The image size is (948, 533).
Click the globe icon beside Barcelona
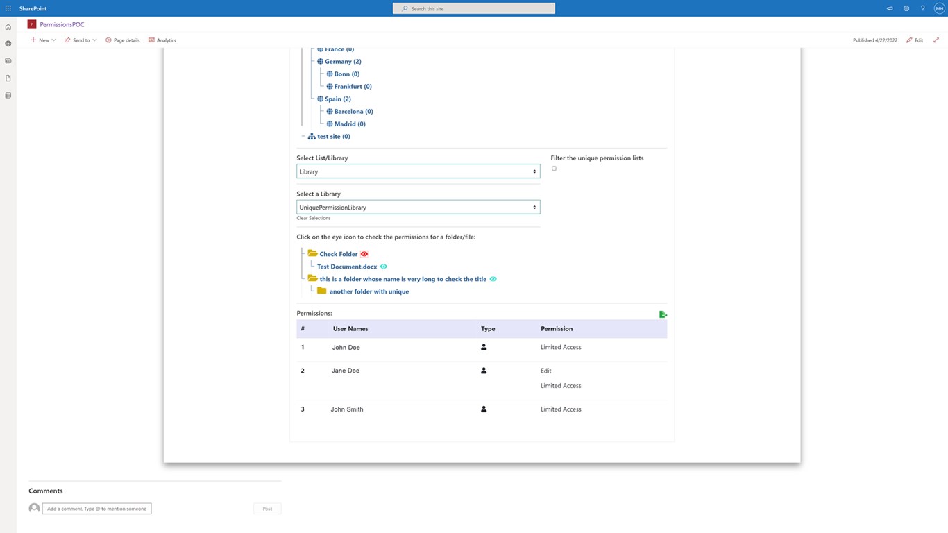click(330, 112)
